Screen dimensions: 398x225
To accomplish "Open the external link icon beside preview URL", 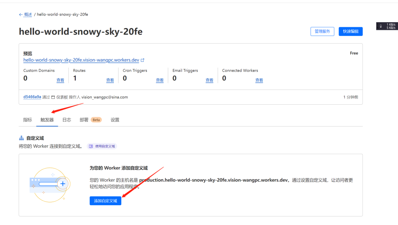I will [143, 60].
